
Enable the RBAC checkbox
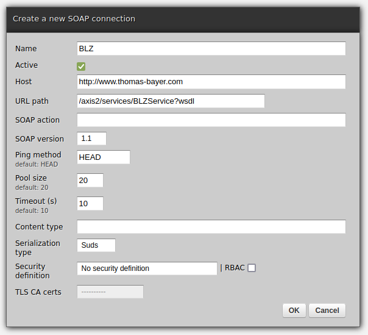point(252,268)
